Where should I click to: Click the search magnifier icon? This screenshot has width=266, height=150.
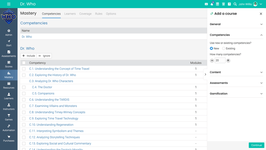[x=235, y=4]
